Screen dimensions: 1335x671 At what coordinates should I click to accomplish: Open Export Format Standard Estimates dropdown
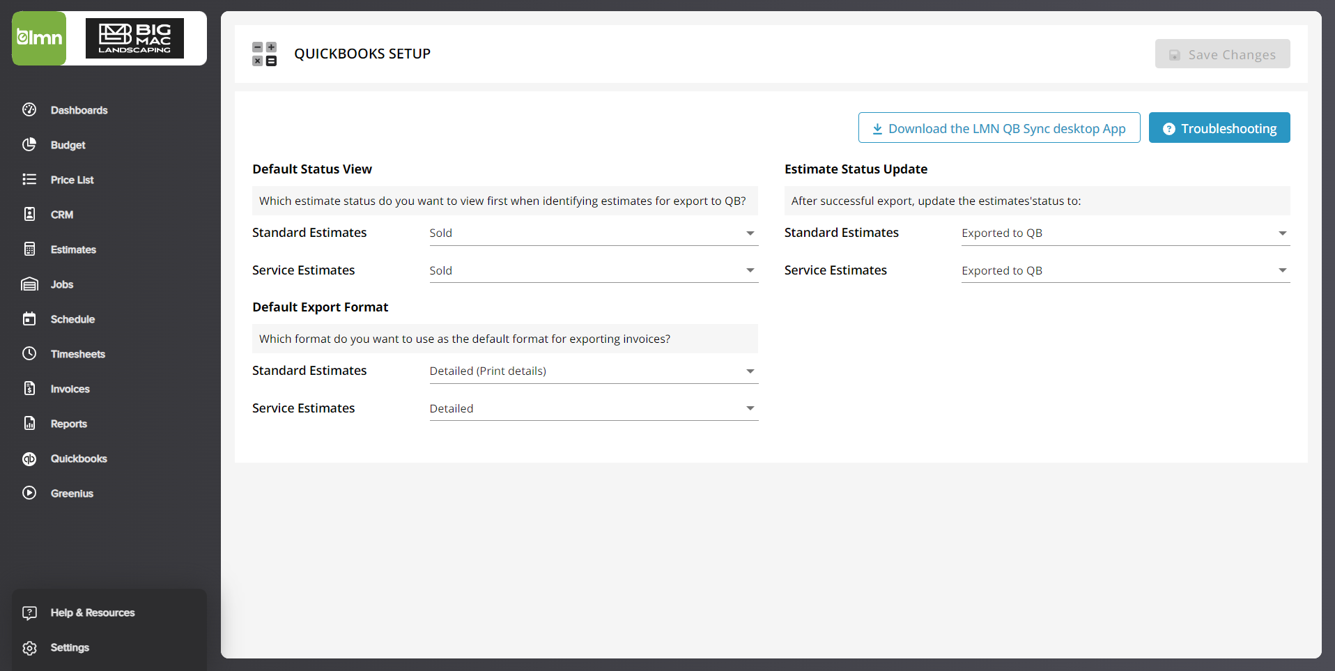pos(594,371)
